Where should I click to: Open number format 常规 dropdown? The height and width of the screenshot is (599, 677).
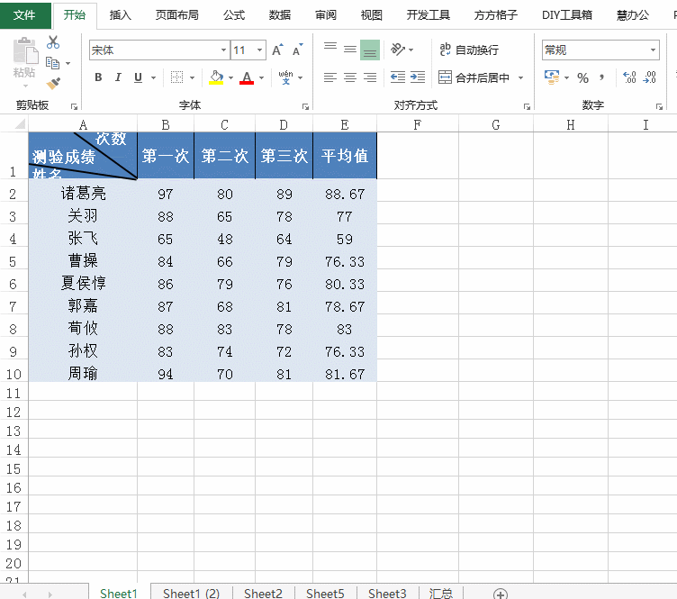point(653,50)
